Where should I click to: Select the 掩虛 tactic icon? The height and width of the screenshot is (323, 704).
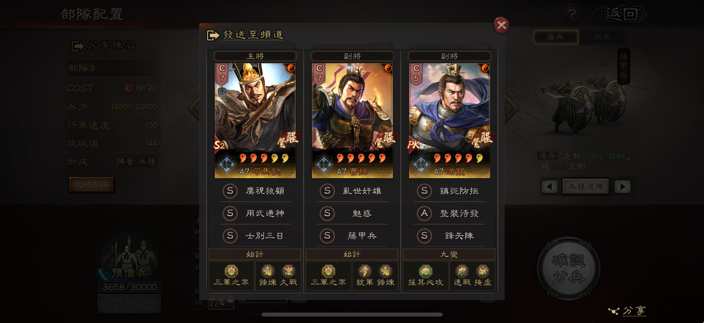point(482,271)
